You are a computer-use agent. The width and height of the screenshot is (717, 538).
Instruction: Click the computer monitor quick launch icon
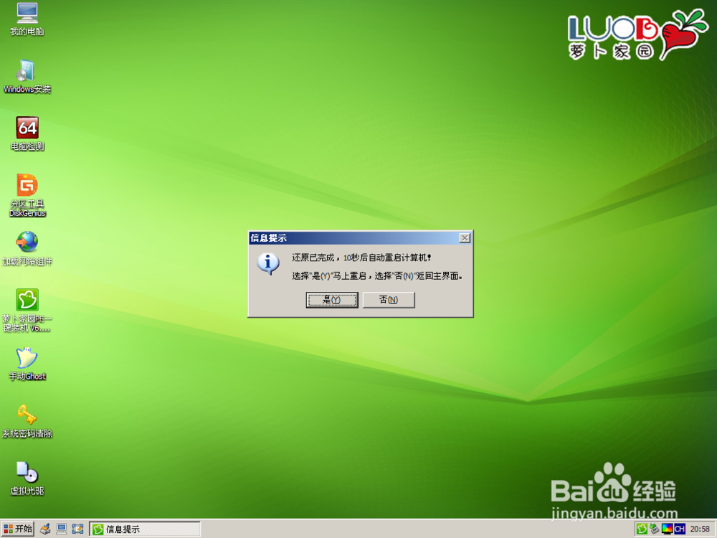[61, 529]
